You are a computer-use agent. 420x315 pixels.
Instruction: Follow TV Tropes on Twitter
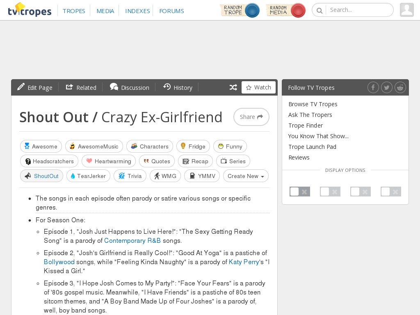[386, 87]
